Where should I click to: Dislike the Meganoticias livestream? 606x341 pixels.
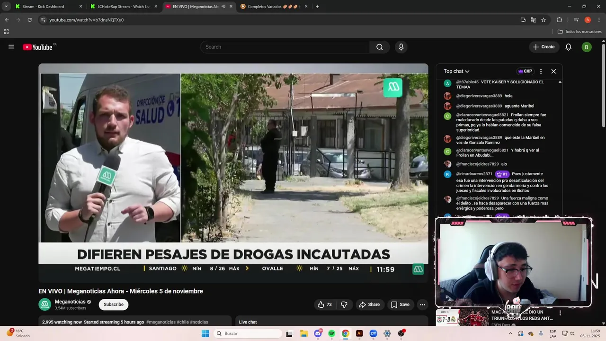[x=344, y=305]
